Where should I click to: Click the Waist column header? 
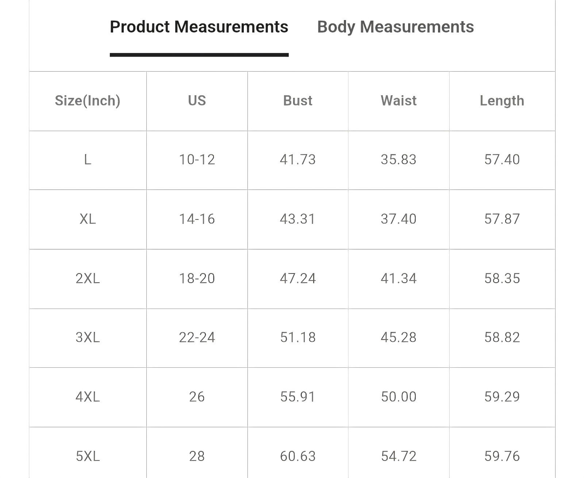399,101
